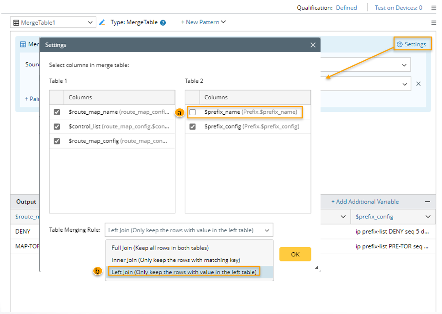This screenshot has height=314, width=442.
Task: Click the Settings gear icon
Action: [x=400, y=44]
